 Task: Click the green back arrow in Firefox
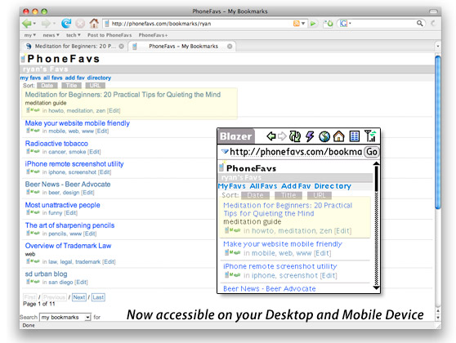(x=27, y=23)
